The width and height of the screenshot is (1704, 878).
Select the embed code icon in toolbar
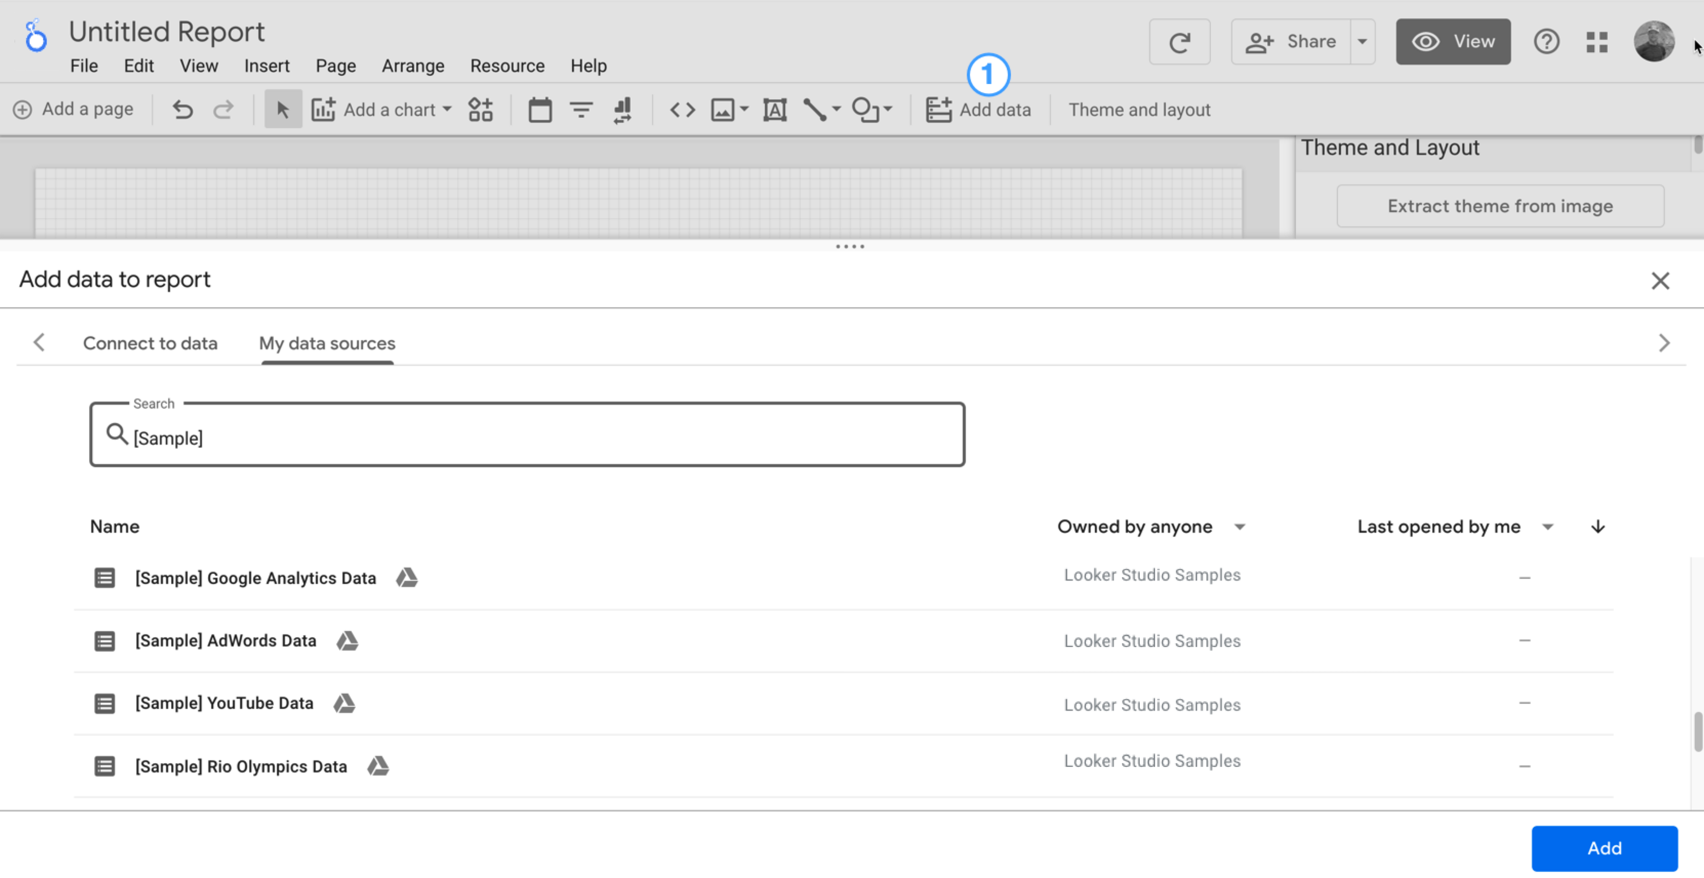[x=681, y=110]
